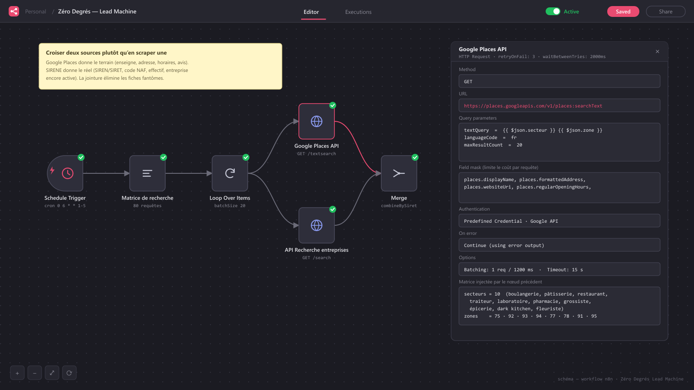
Task: Open the API Recherche entreprises node
Action: (x=317, y=225)
